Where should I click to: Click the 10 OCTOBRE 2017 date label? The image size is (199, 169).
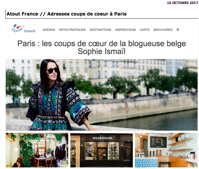tap(182, 3)
